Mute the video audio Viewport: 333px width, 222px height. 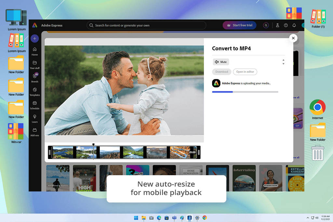[221, 62]
